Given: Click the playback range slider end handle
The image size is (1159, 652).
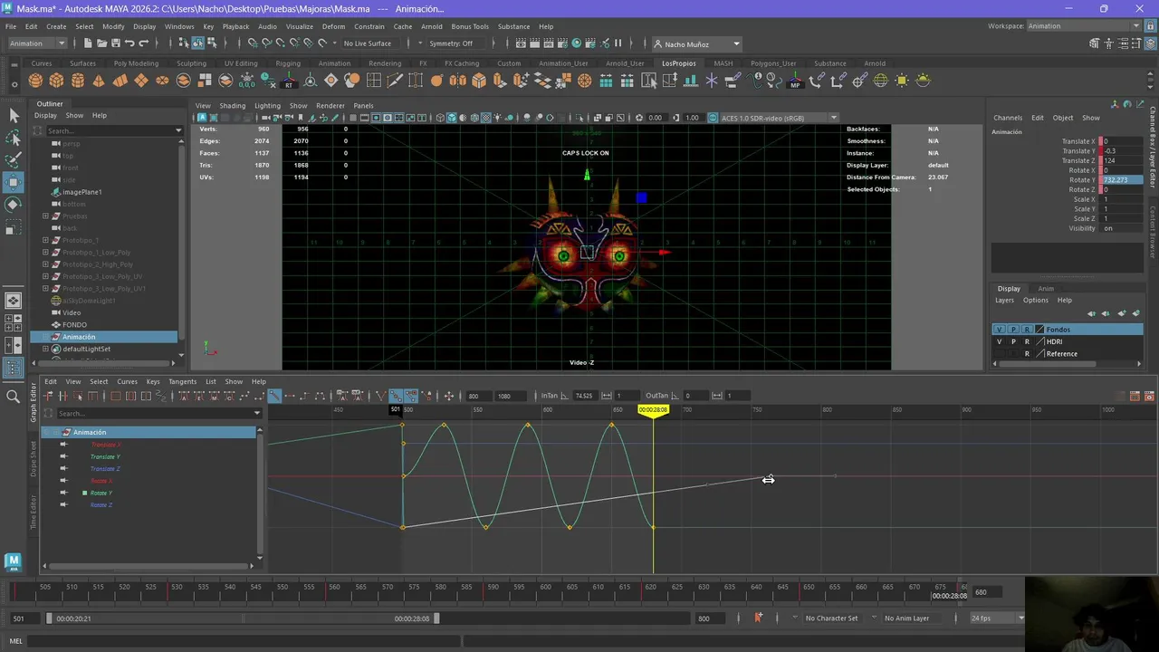Looking at the screenshot, I should 436,618.
